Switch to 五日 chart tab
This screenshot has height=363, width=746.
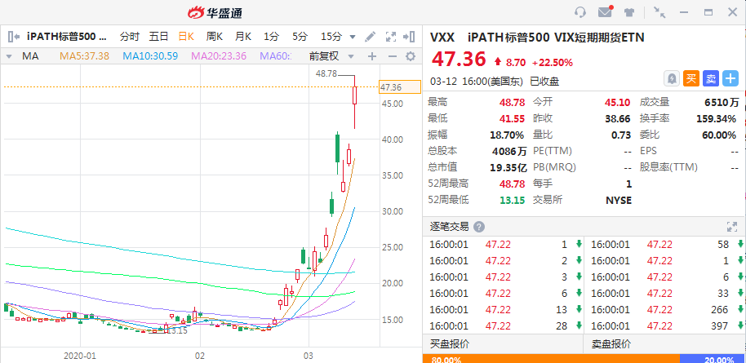[x=158, y=37]
